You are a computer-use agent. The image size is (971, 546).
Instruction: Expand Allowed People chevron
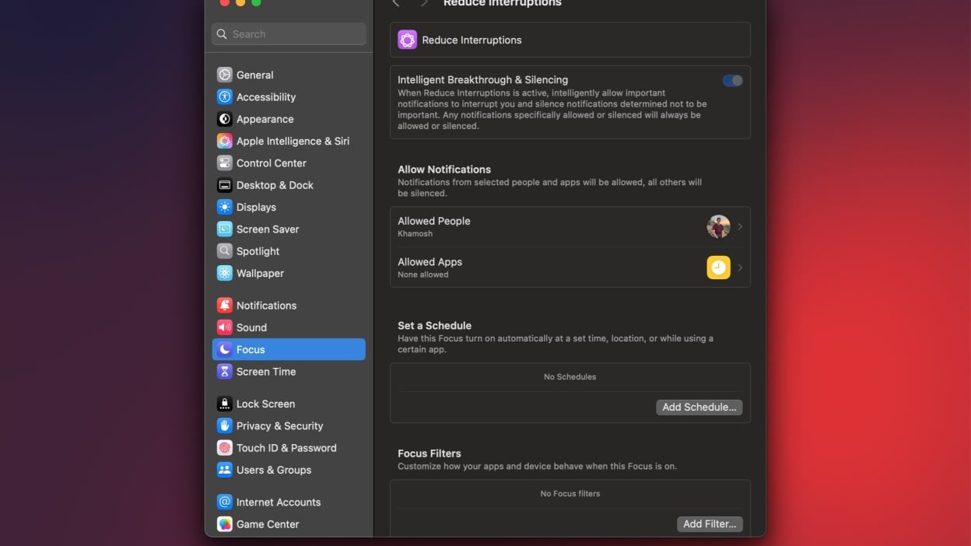[x=740, y=227]
